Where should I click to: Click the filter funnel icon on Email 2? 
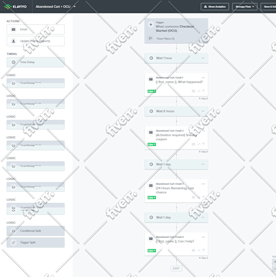click(x=204, y=144)
